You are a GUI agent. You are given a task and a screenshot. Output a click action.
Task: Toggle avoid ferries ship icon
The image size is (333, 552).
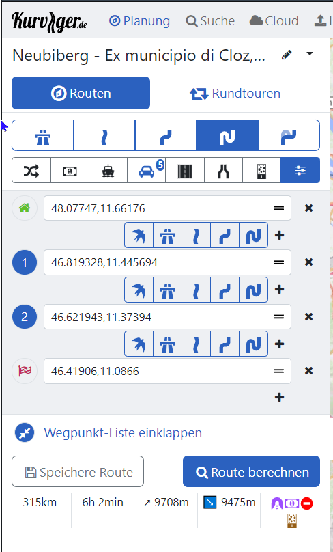coord(108,171)
